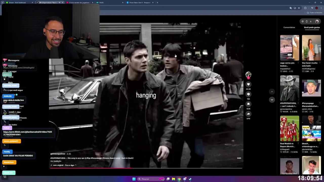The width and height of the screenshot is (324, 182).
Task: Open options dots for 'Voy hacer mucho' card
Action: click(320, 63)
